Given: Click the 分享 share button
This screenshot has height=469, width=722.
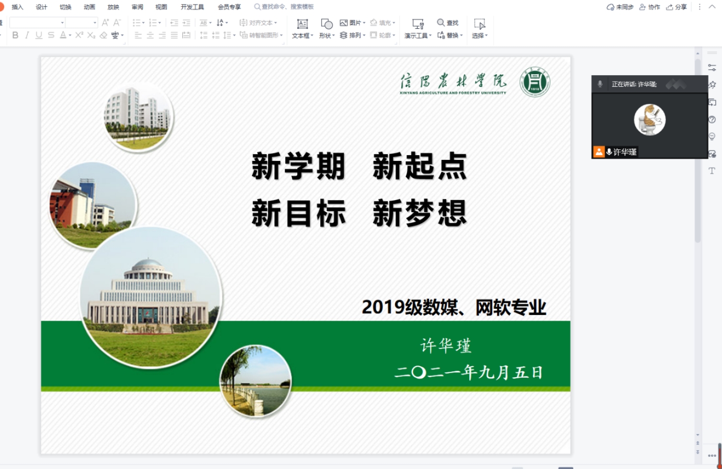Looking at the screenshot, I should click(677, 7).
